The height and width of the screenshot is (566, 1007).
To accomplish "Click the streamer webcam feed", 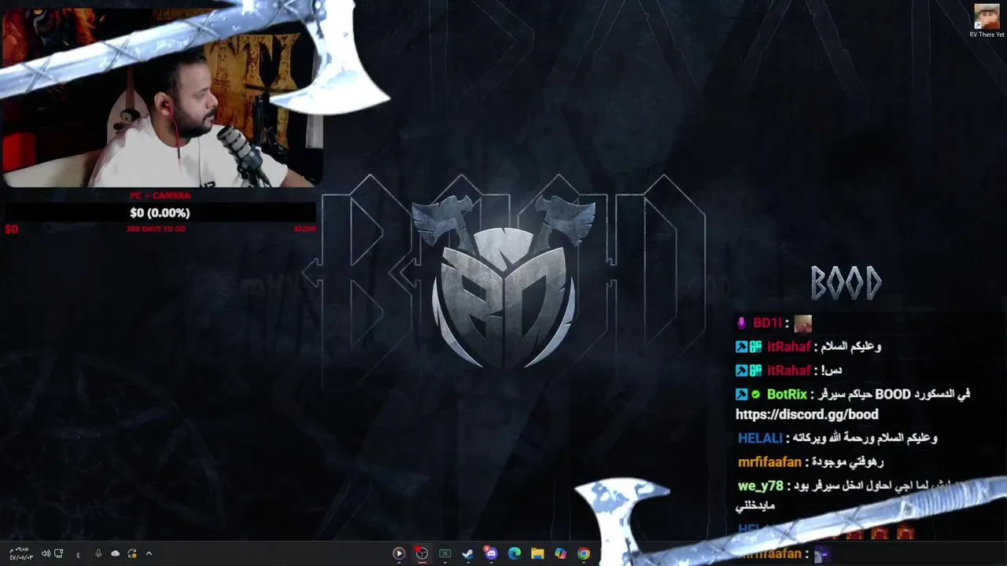I will point(161,98).
